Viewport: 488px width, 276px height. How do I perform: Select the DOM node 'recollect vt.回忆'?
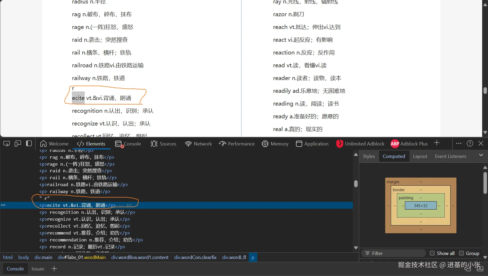(x=84, y=226)
